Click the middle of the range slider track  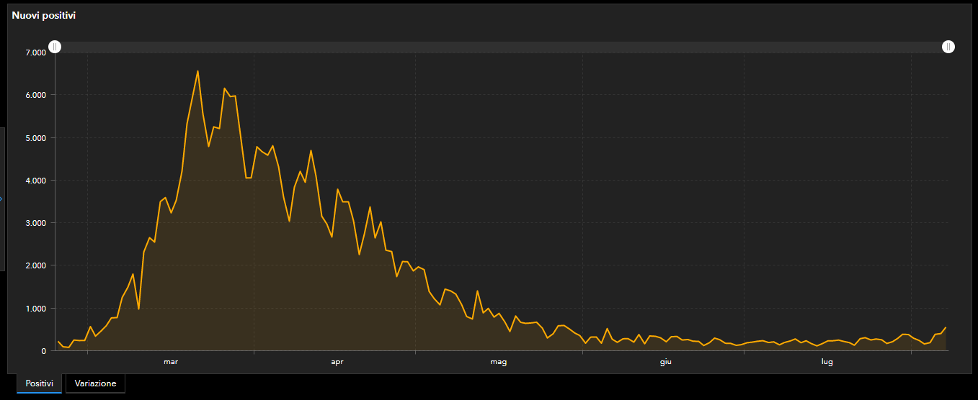click(x=502, y=47)
